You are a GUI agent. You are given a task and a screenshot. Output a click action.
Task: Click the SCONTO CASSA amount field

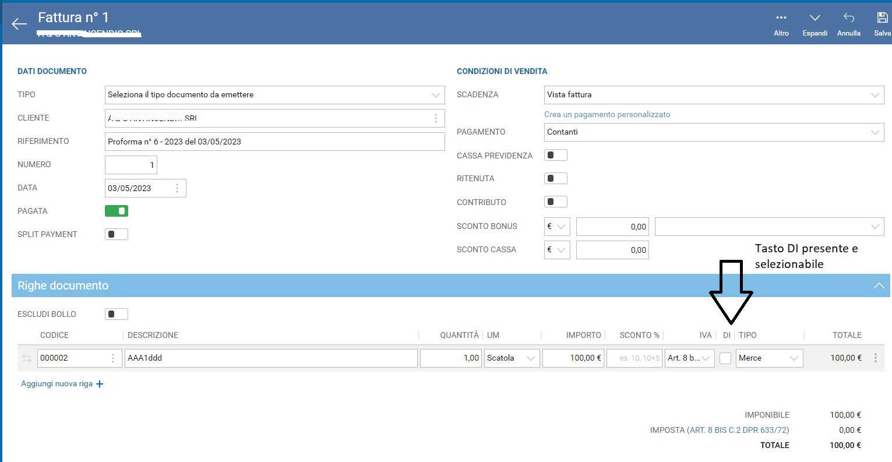click(612, 250)
